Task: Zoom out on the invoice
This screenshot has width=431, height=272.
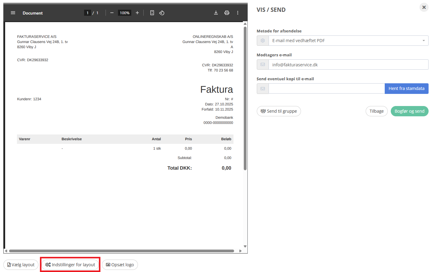Action: (x=112, y=13)
